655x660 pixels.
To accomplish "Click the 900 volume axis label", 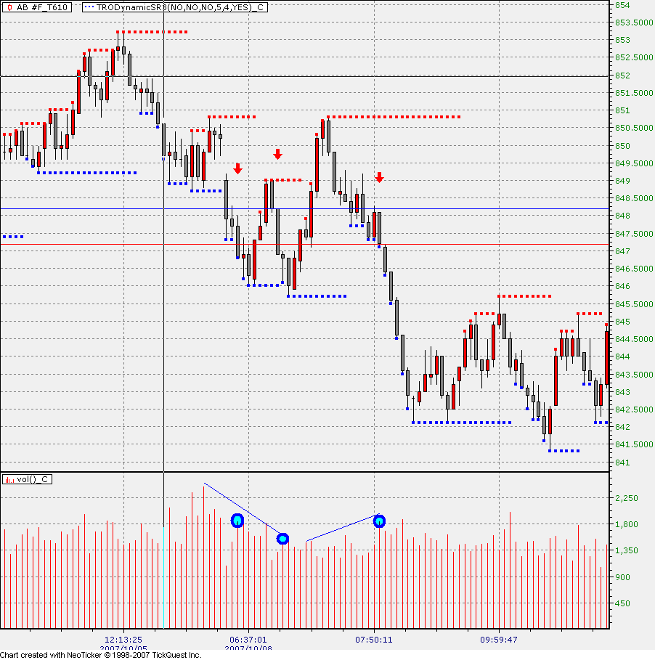I will 622,577.
